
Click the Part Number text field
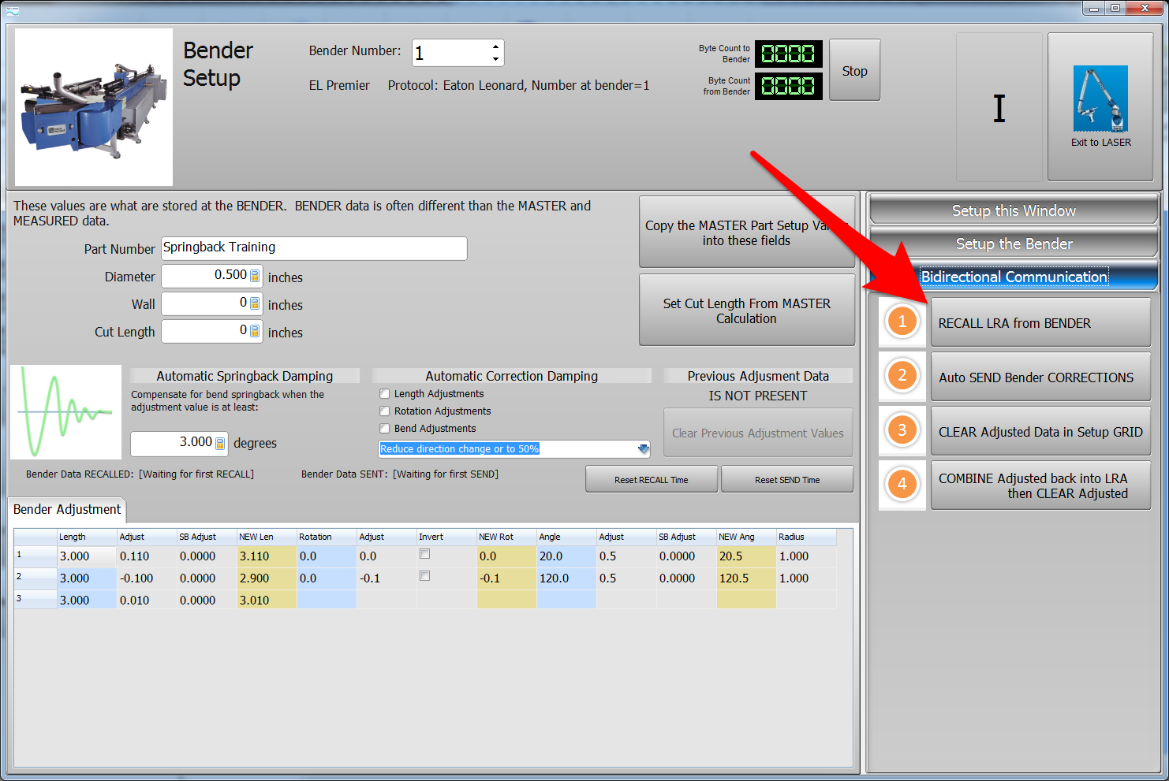[x=314, y=248]
